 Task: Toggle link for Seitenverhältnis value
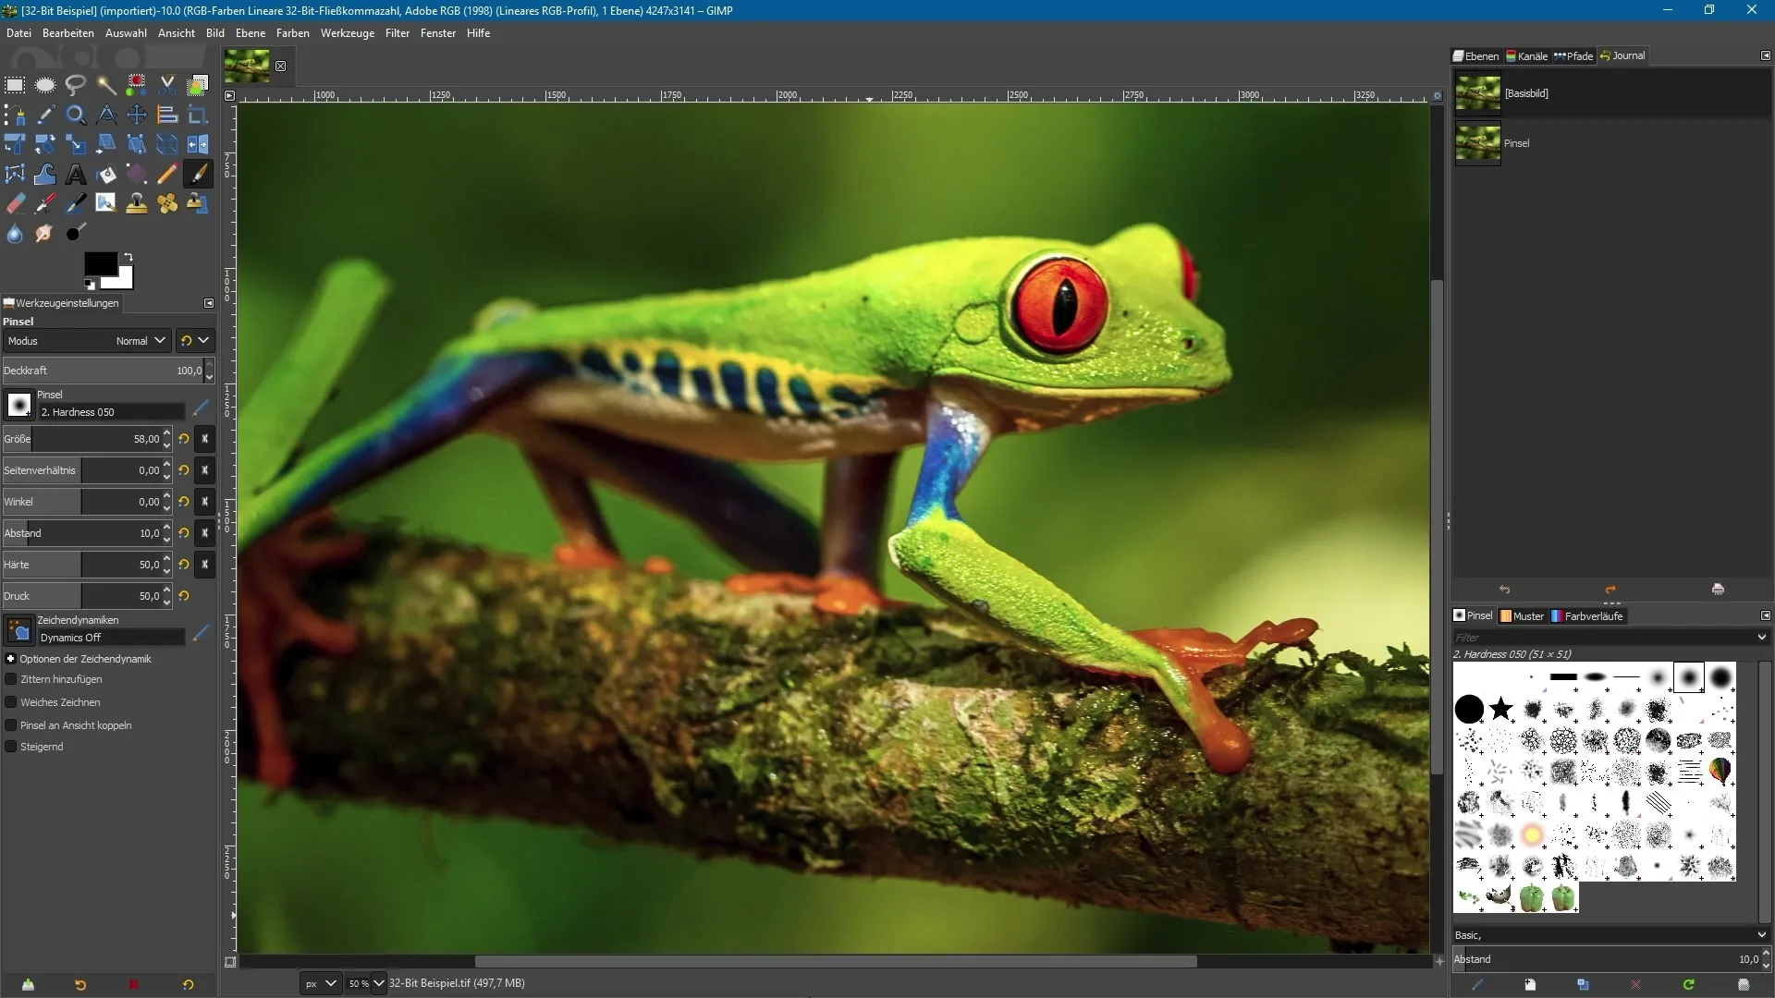[205, 470]
